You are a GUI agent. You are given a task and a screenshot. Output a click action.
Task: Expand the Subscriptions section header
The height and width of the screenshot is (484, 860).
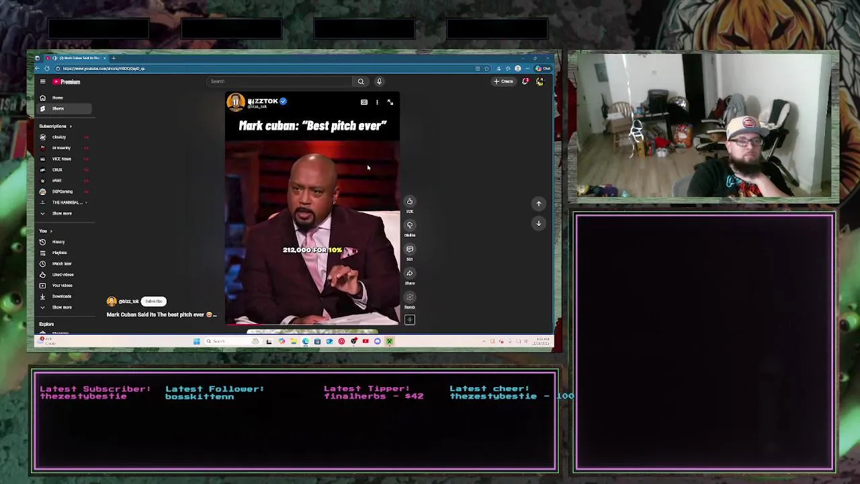point(55,126)
